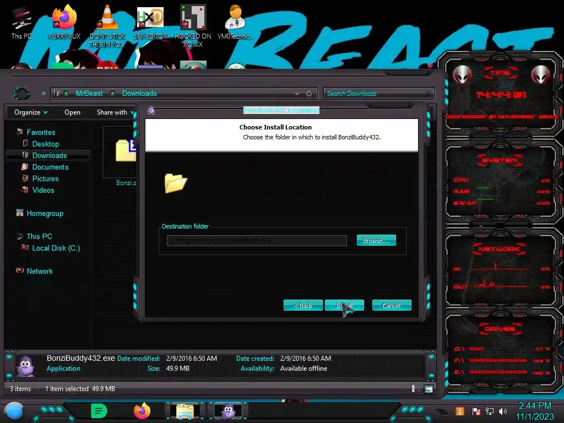The width and height of the screenshot is (564, 423).
Task: Click '1 item selected' status text
Action: (67, 389)
